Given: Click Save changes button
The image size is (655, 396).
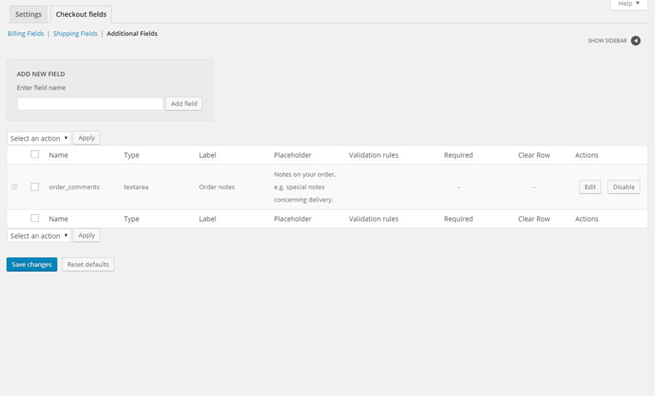Looking at the screenshot, I should click(x=32, y=264).
